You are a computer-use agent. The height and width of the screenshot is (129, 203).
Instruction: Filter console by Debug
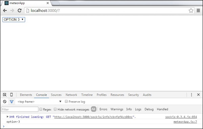(x=149, y=109)
